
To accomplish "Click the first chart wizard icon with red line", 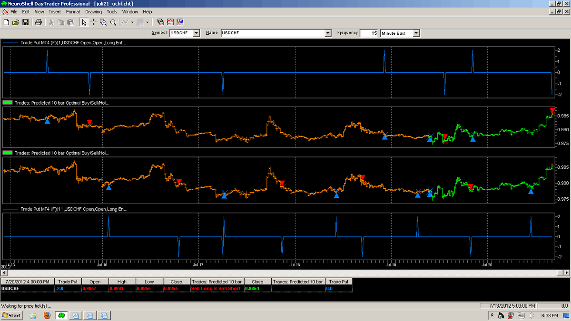I will [160, 22].
